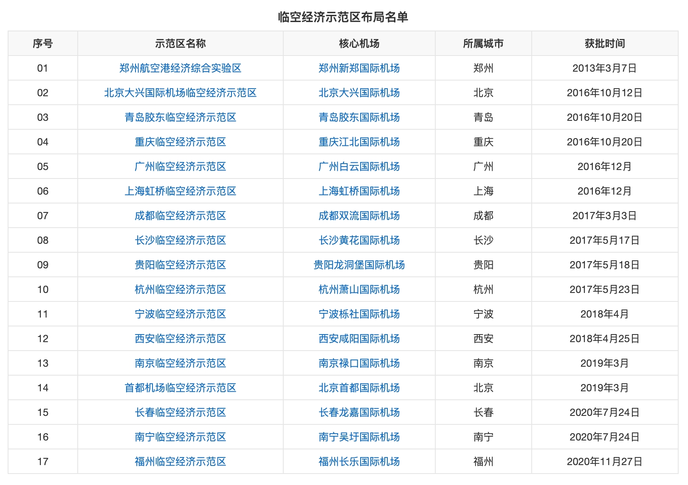The height and width of the screenshot is (485, 688).
Task: Click 西安咸阳国际机场 link
Action: click(359, 339)
